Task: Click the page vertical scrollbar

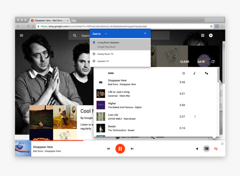Action: click(x=224, y=64)
